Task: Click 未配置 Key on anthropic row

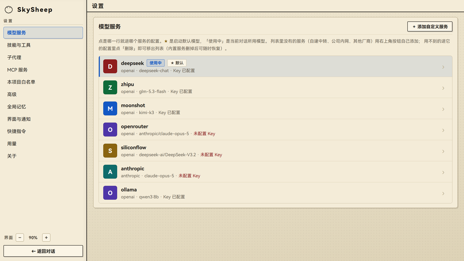Action: click(189, 176)
